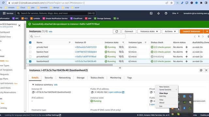Click the instances table horizontal scrollbar
Viewport: 209px width, 117px height.
tap(71, 65)
